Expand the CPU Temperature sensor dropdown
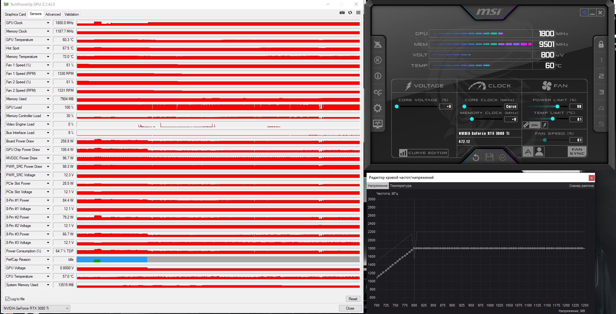 coord(48,276)
